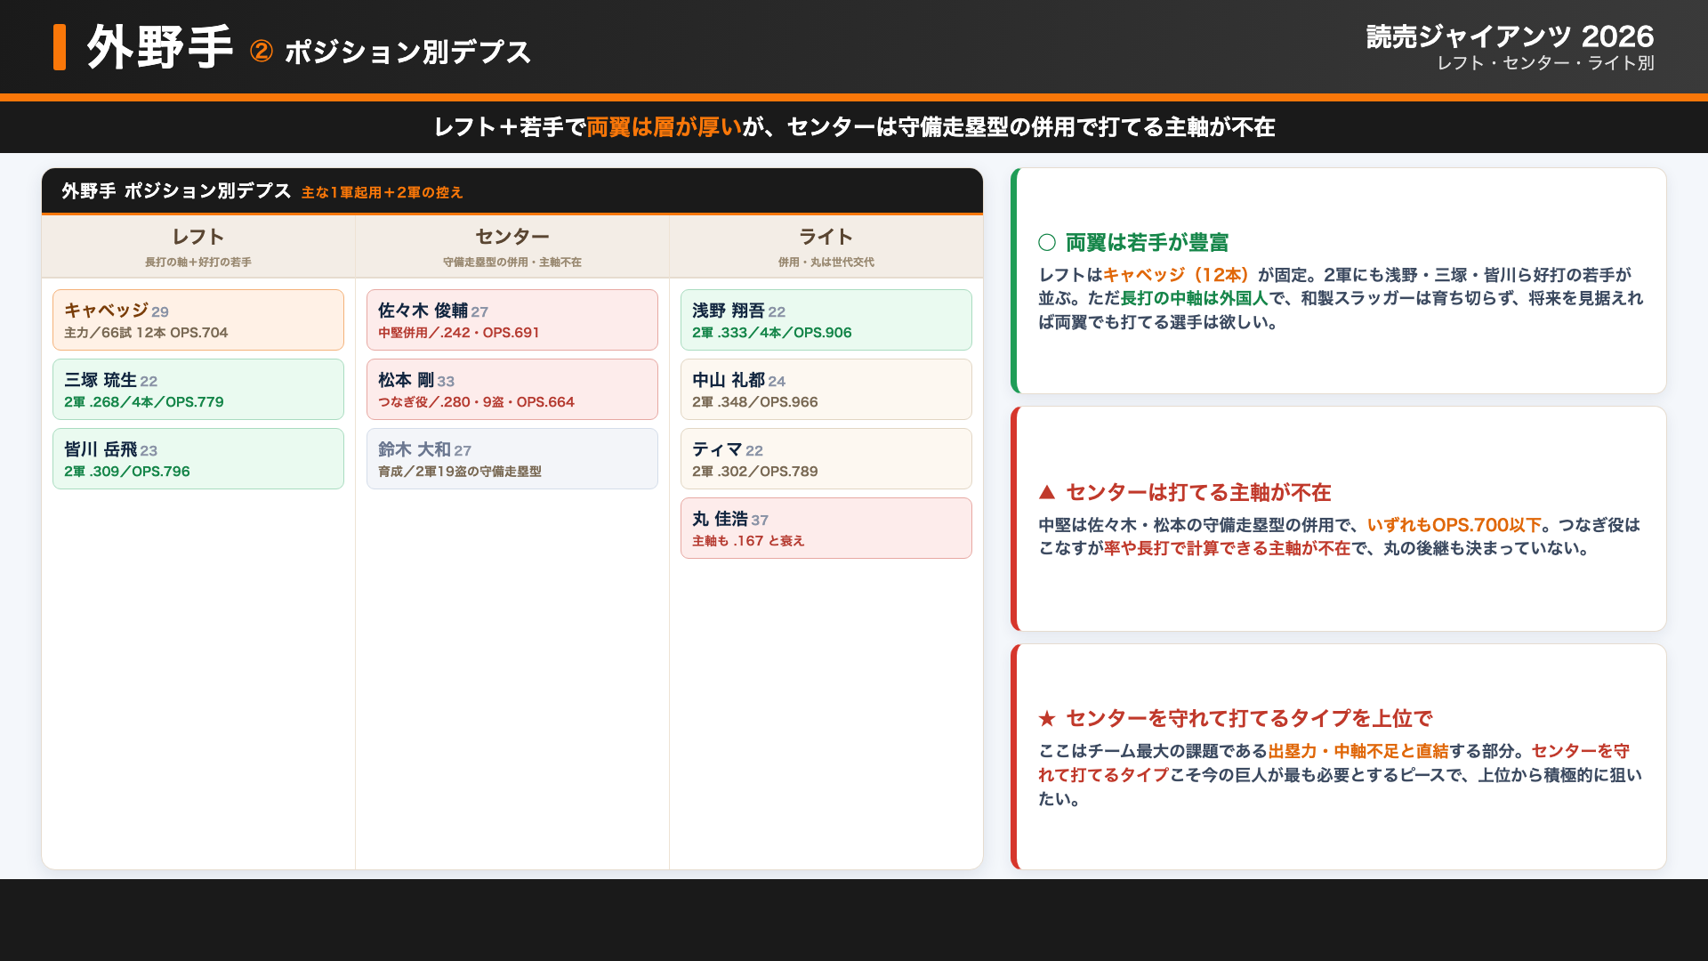Screen dimensions: 1708x961
Task: Select the キャベッジ 29 player card
Action: [x=198, y=319]
